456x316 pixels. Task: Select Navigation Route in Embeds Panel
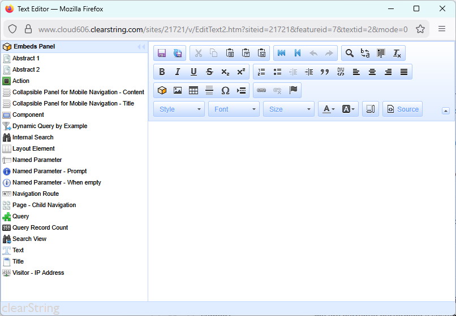(x=36, y=194)
